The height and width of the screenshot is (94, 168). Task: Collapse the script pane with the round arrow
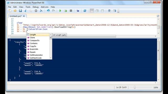(x=158, y=16)
